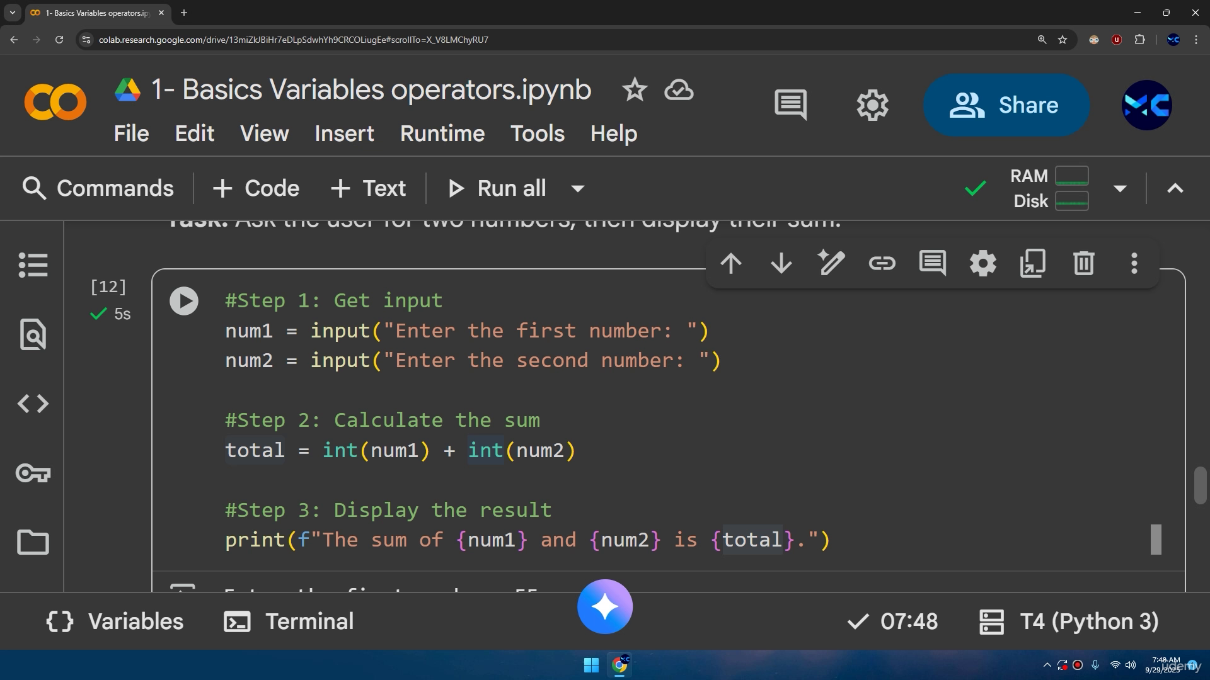Open browser tab search dropdown

12,13
